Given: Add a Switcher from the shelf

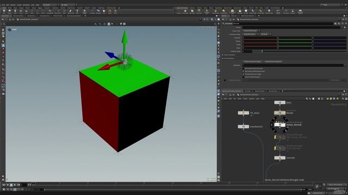Looking at the screenshot, I should 293,11.
